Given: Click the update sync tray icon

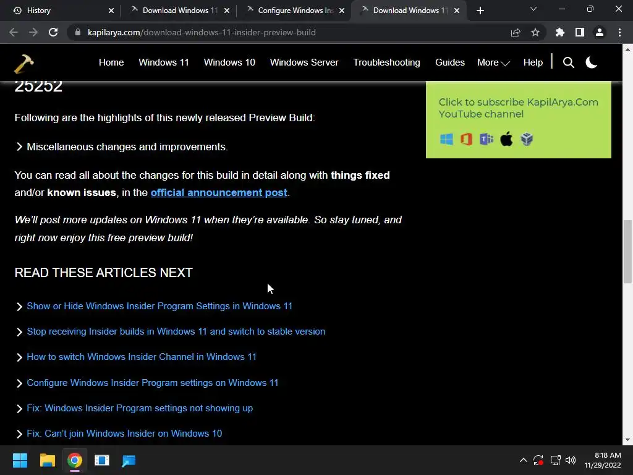Looking at the screenshot, I should pos(538,460).
